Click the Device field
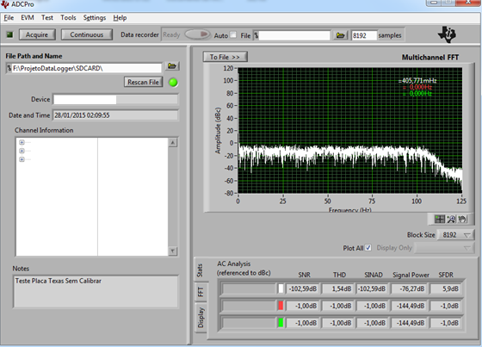 click(115, 99)
